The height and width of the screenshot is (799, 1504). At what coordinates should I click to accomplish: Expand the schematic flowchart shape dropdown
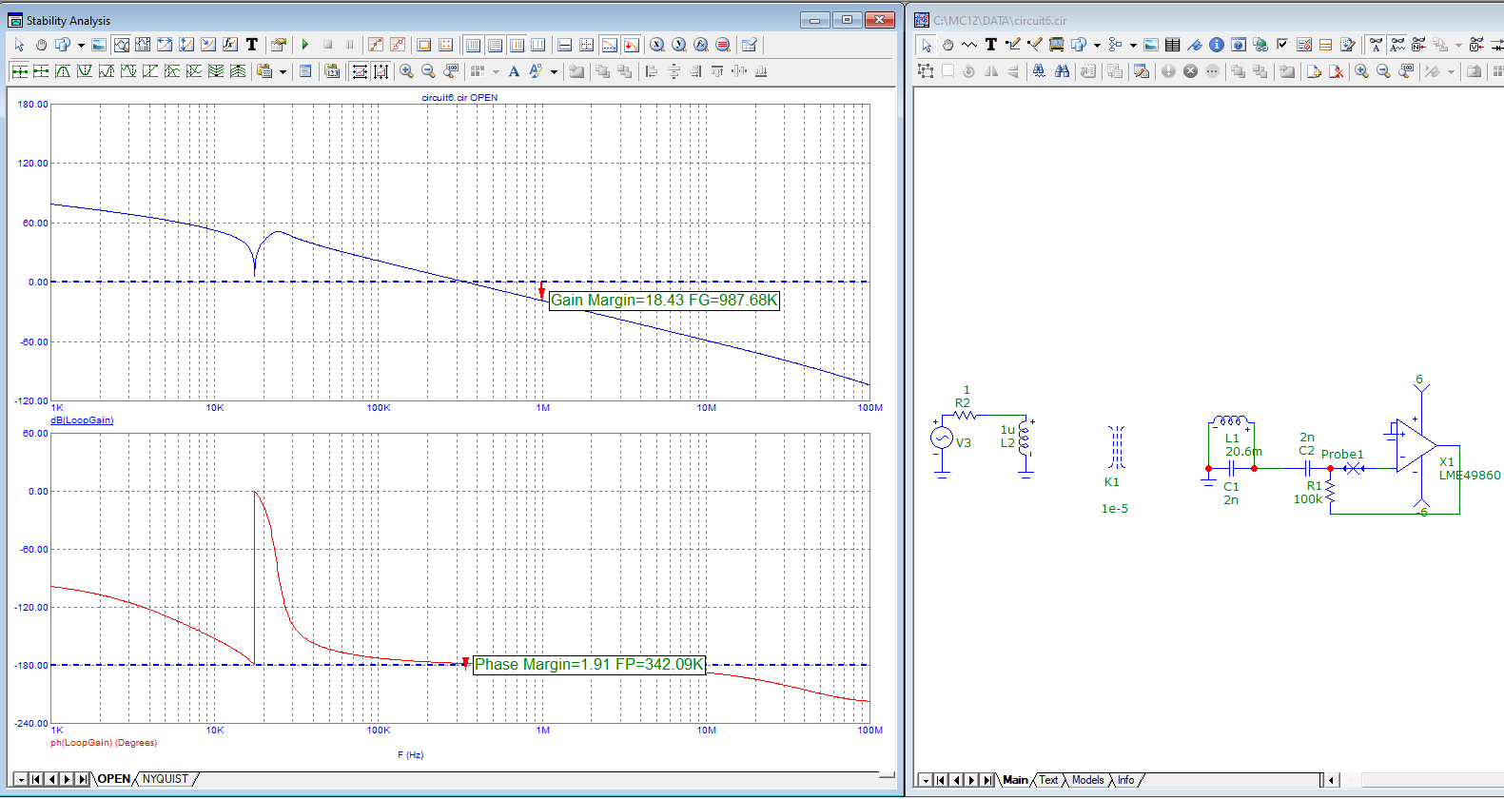click(x=1133, y=45)
